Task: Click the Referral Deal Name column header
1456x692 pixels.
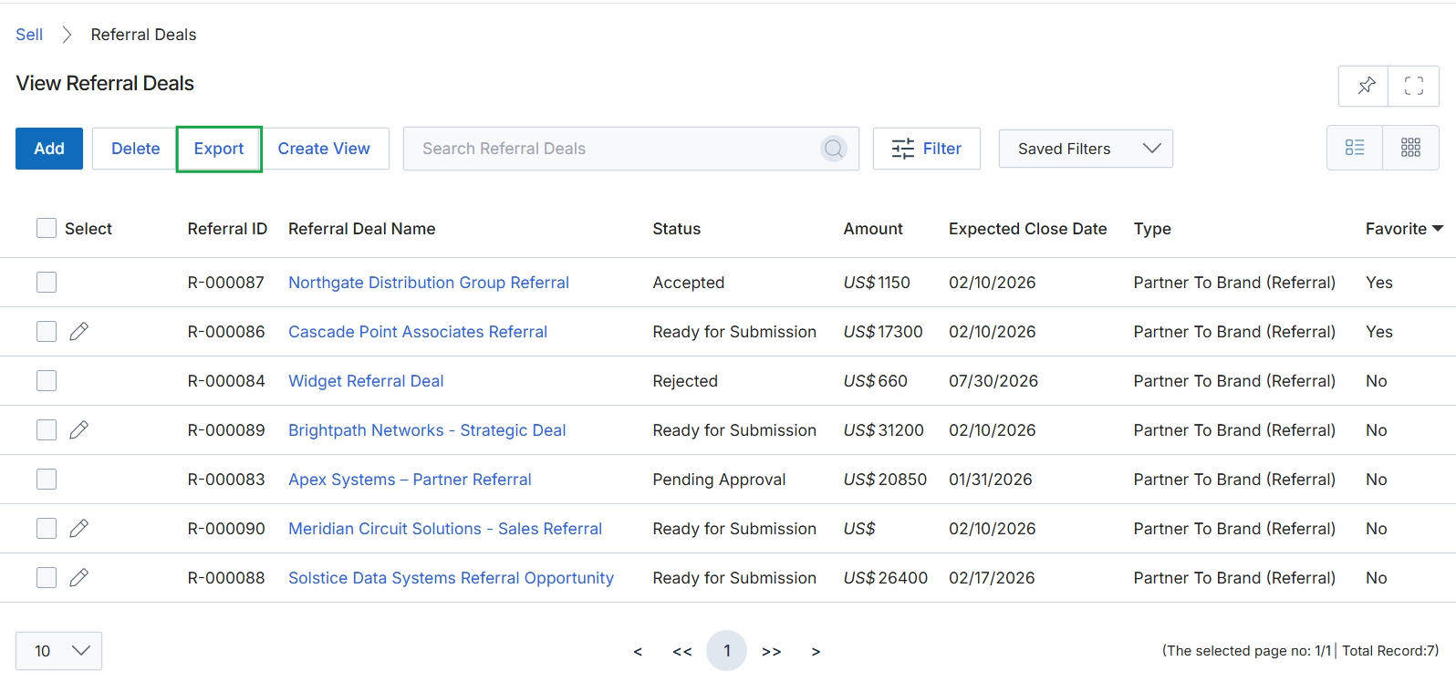Action: coord(361,229)
